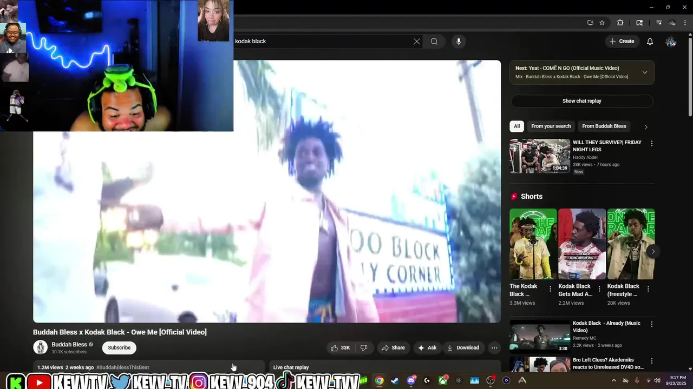Bookmark this page with the star icon
This screenshot has height=389, width=693.
[x=602, y=23]
